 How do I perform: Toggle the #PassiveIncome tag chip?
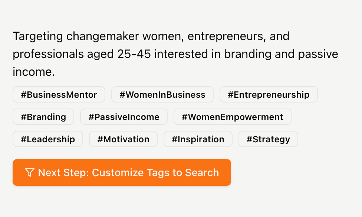click(x=124, y=117)
